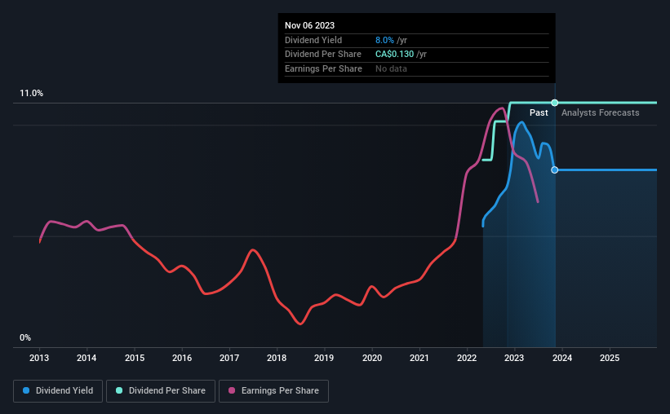
Task: Toggle the Dividend Yield legend button
Action: point(58,391)
